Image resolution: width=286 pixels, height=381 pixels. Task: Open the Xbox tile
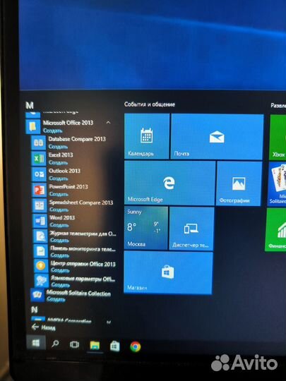point(278,138)
